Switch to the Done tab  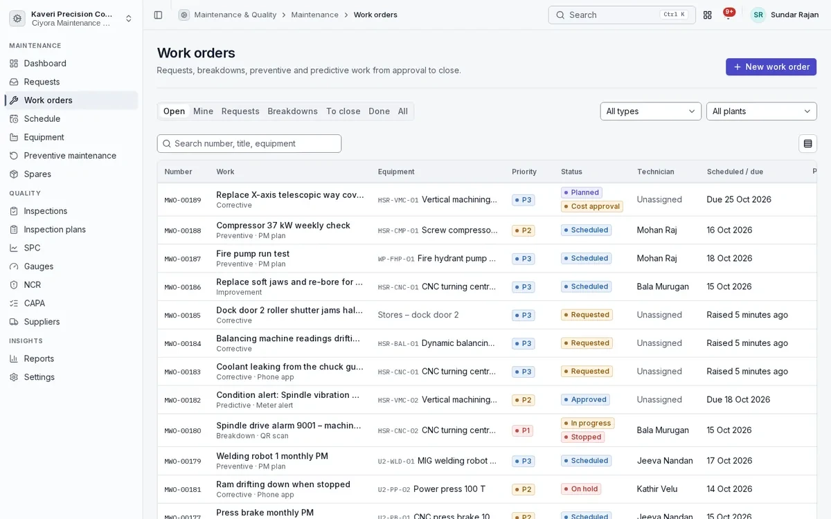(379, 111)
